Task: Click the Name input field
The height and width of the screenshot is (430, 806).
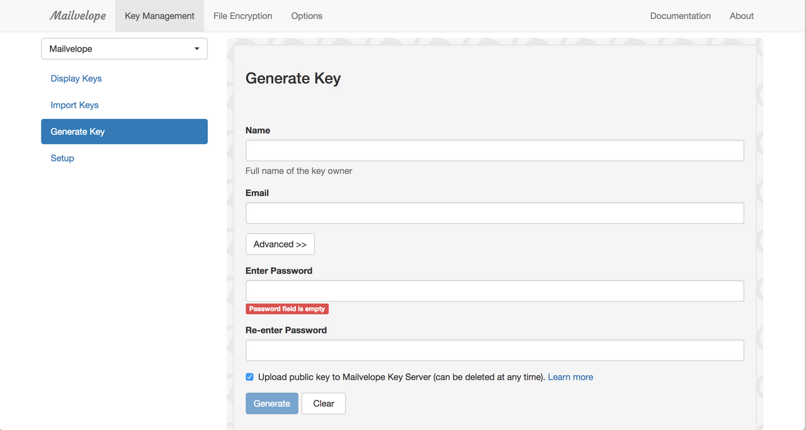Action: (x=494, y=150)
